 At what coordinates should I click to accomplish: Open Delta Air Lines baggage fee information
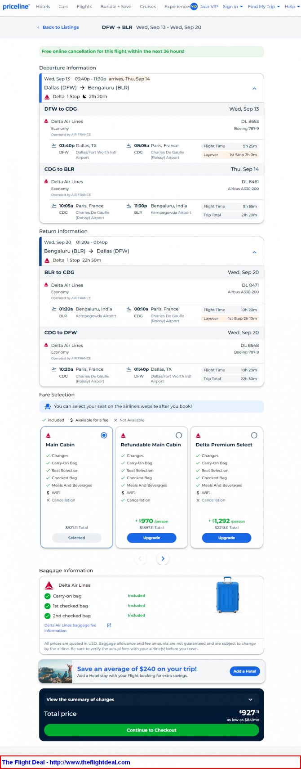70,628
